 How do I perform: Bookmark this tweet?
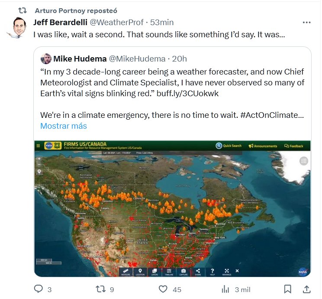(x=287, y=289)
